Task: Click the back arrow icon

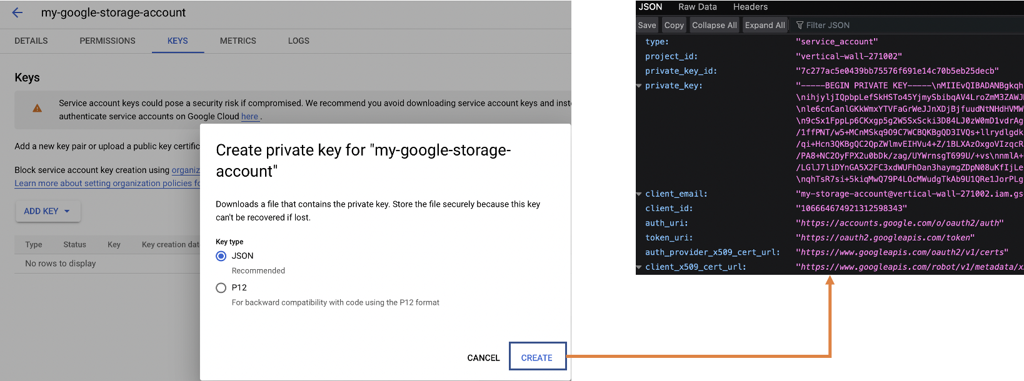Action: 18,12
